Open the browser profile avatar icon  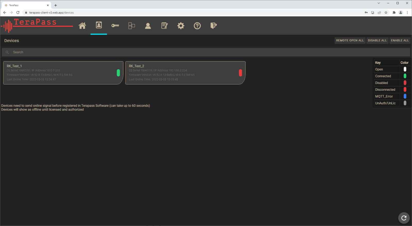click(401, 12)
